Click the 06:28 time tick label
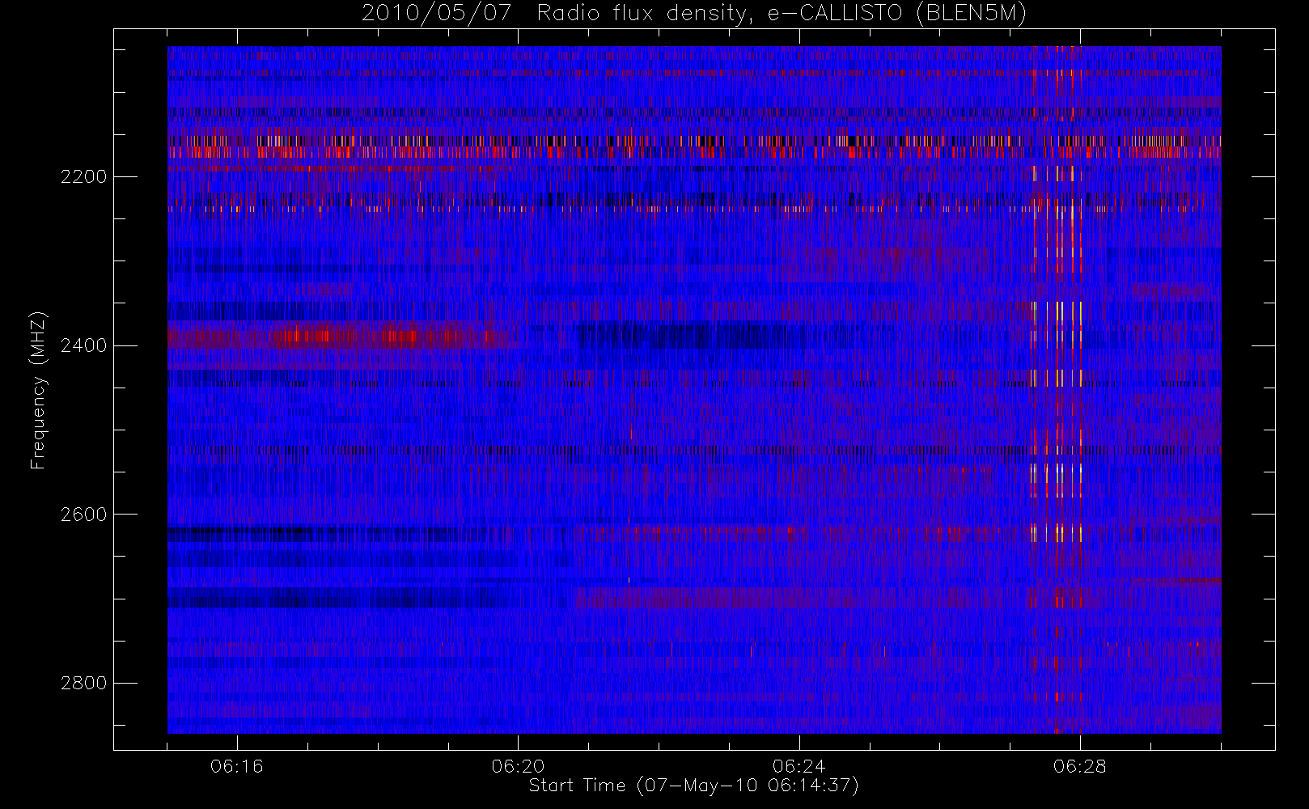This screenshot has height=809, width=1309. [1080, 766]
